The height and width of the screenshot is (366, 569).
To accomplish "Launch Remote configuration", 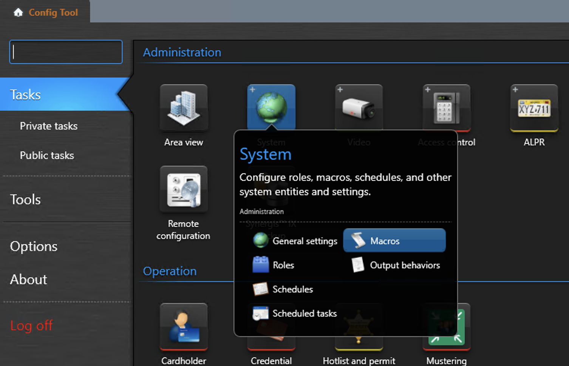I will point(184,189).
